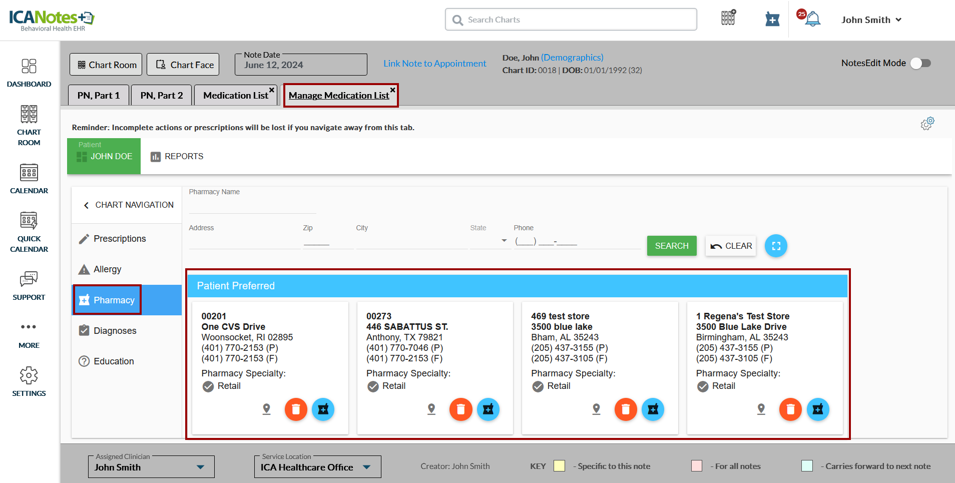Toggle NotesEdit Mode switch
The image size is (955, 483).
coord(920,63)
